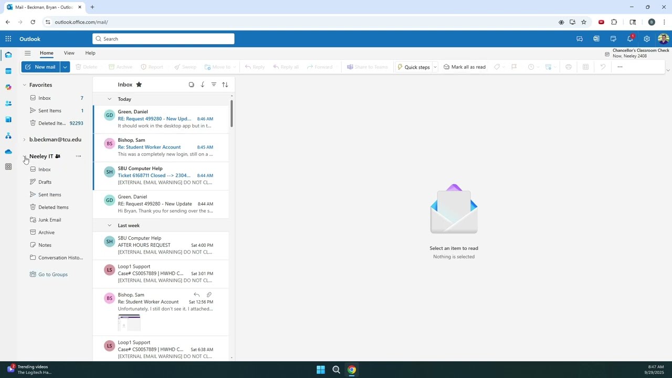Open Chancellor's Classroom Check event reminder
Viewport: 672px width, 378px height.
point(637,53)
